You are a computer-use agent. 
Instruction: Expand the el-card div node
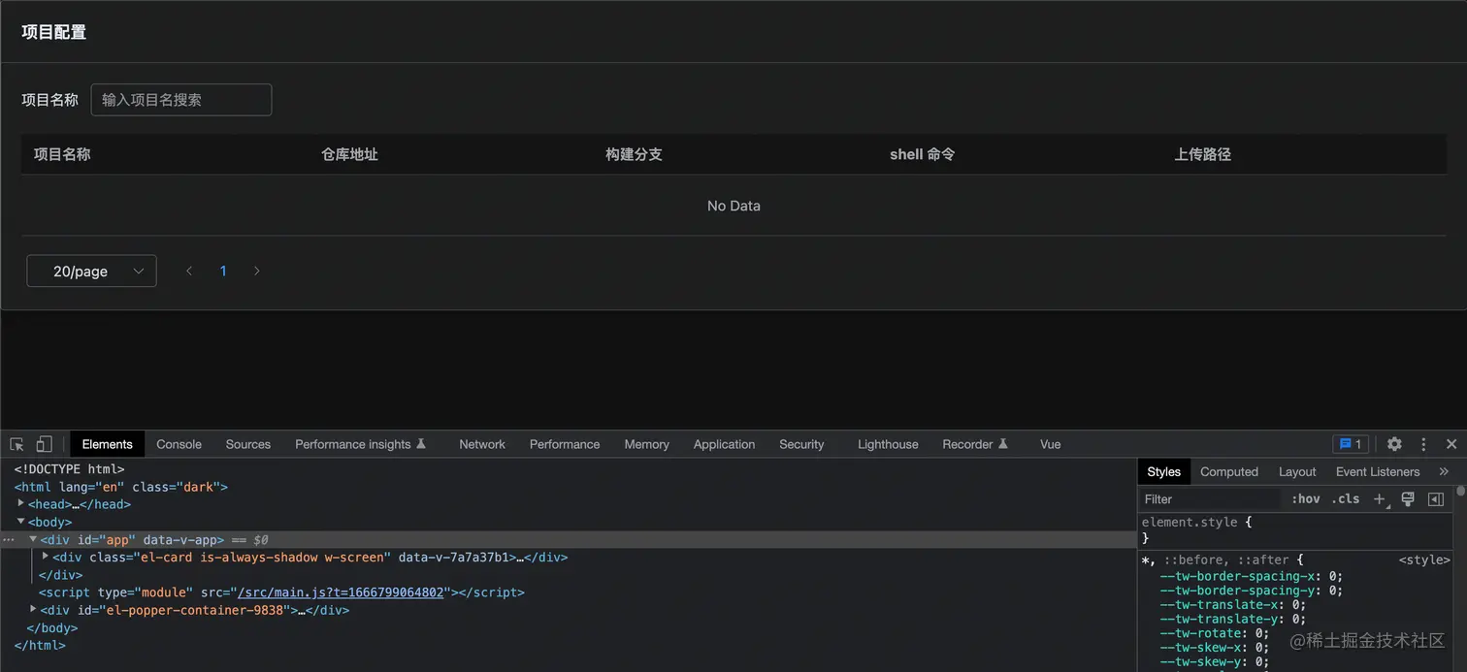[46, 557]
